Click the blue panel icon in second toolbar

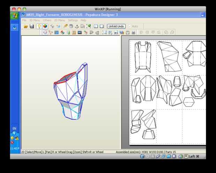coord(56,33)
